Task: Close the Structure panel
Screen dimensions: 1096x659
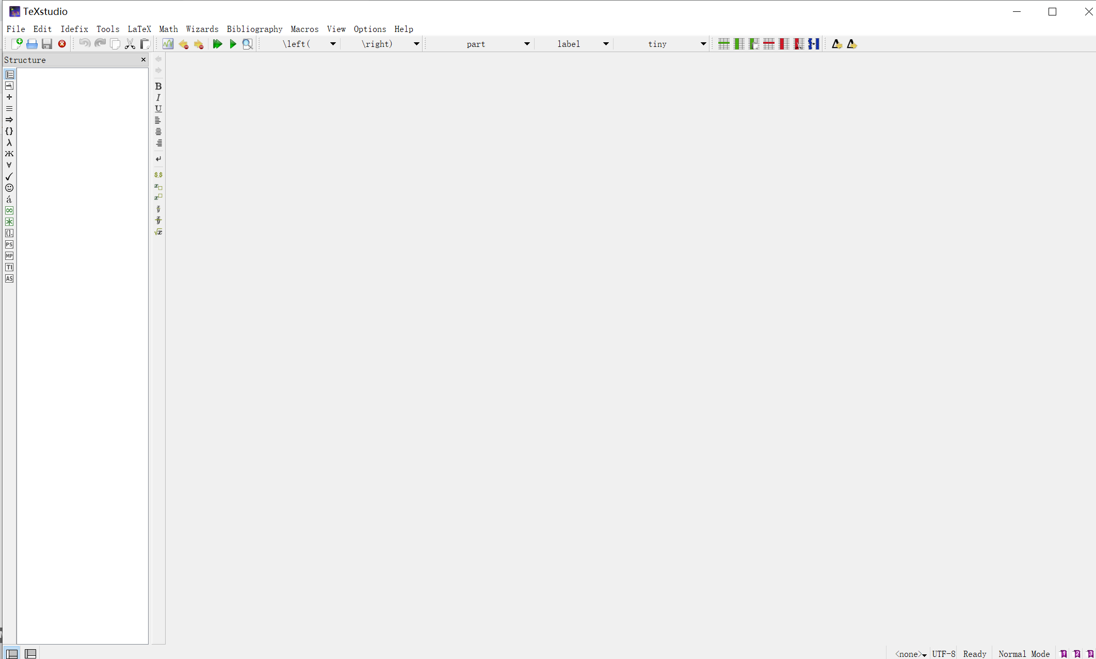Action: 143,60
